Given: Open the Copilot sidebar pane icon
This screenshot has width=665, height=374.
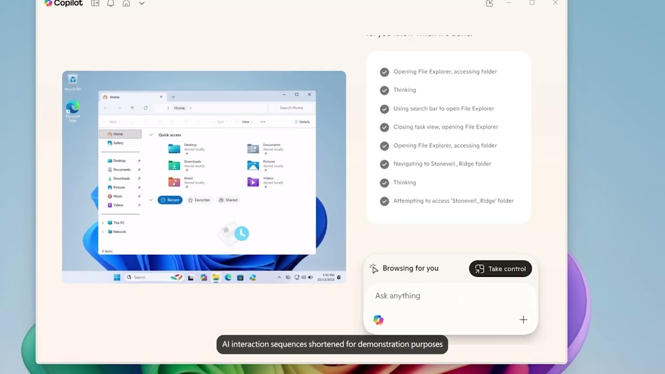Looking at the screenshot, I should click(x=95, y=3).
